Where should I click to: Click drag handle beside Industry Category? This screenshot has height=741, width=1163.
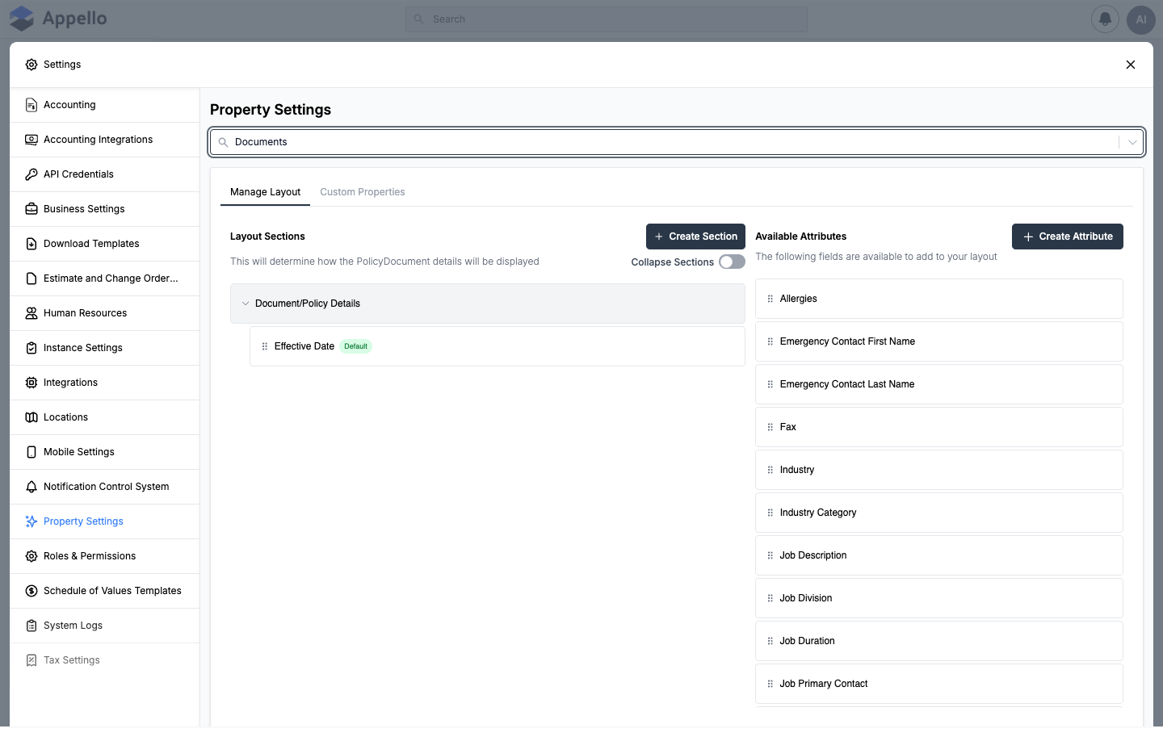pyautogui.click(x=770, y=513)
